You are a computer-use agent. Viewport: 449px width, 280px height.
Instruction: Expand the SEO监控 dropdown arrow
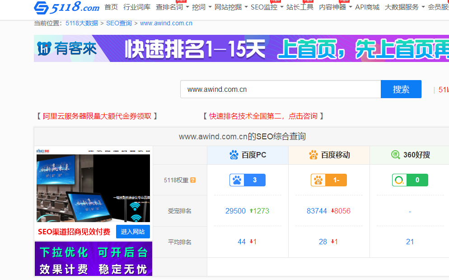click(282, 7)
